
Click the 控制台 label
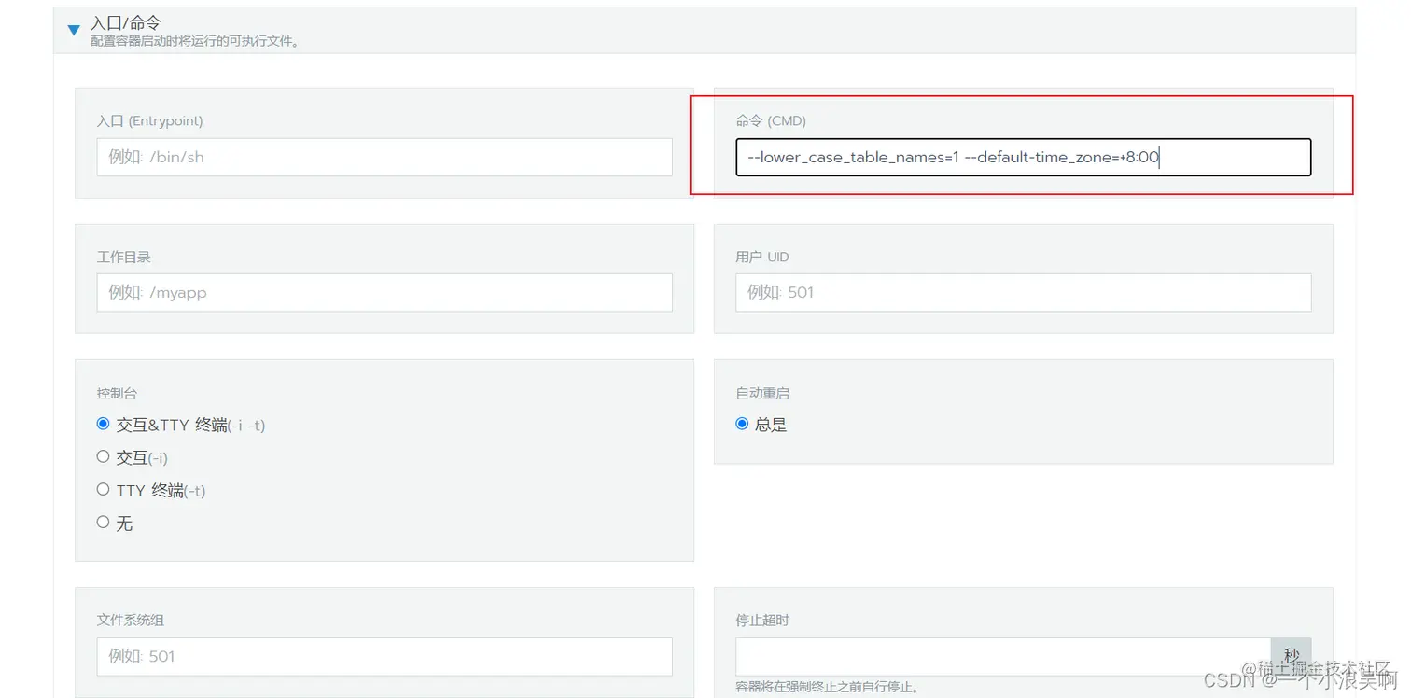click(x=118, y=393)
